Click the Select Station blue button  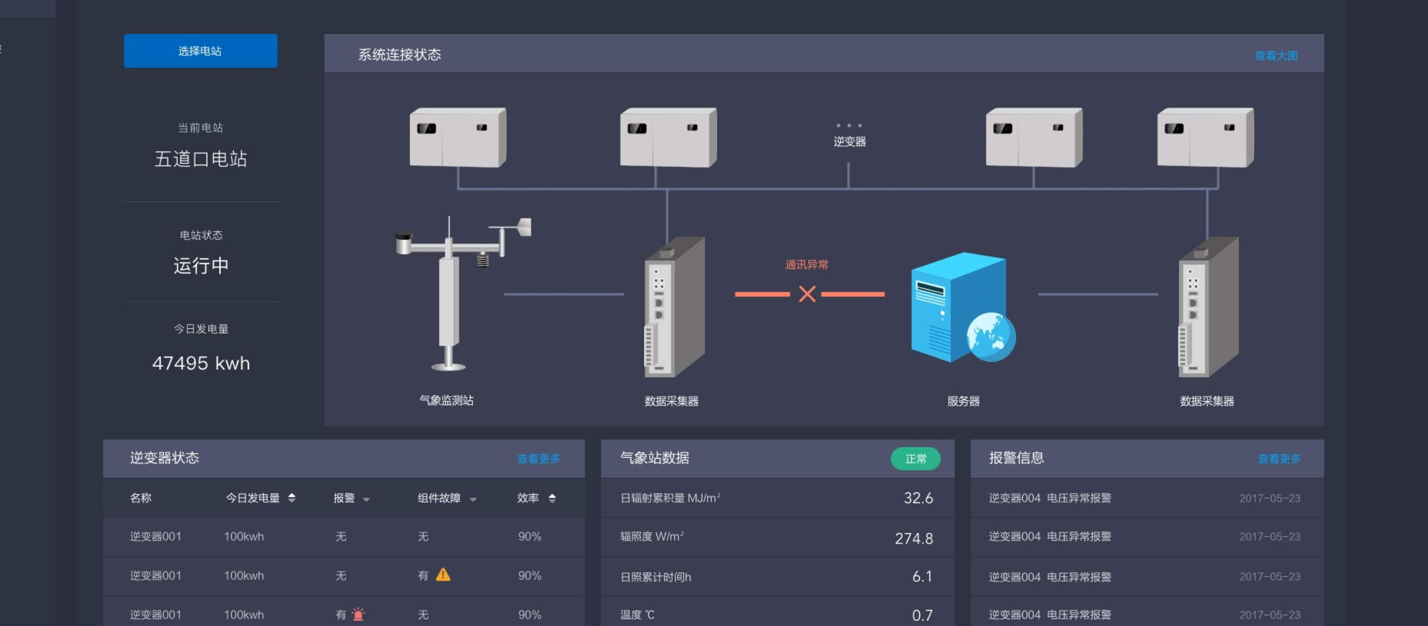click(200, 51)
